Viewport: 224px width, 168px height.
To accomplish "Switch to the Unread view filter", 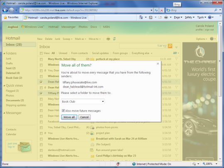I will coord(63,53).
